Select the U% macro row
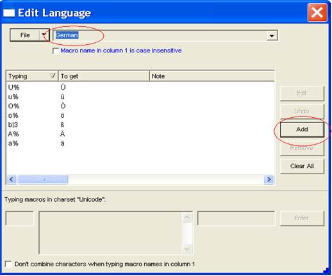This screenshot has height=276, width=332. (x=140, y=87)
